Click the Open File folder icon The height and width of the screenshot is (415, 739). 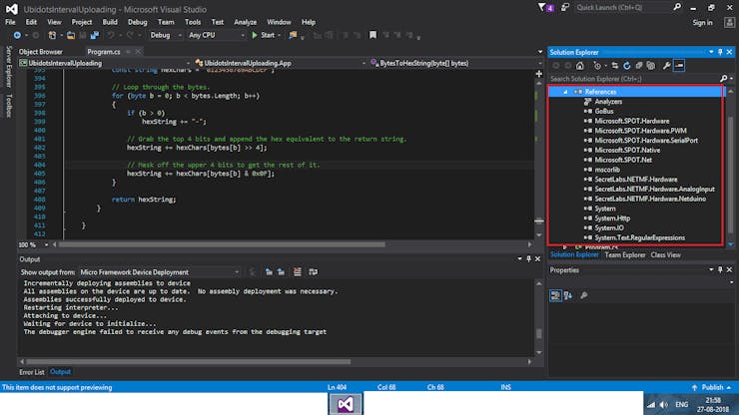tap(71, 35)
